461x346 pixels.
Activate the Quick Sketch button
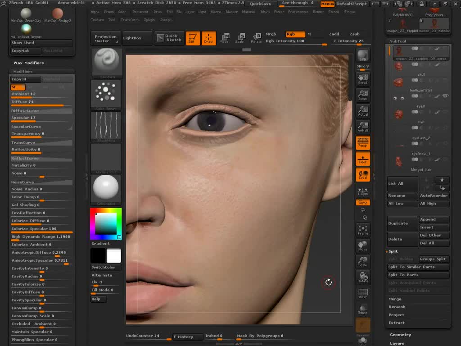point(169,38)
